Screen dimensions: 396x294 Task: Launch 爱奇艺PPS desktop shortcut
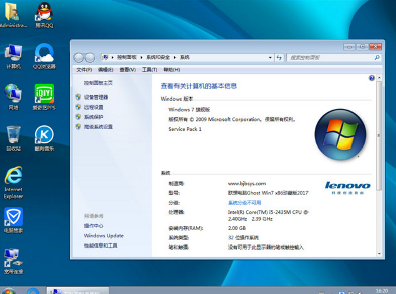(x=44, y=97)
